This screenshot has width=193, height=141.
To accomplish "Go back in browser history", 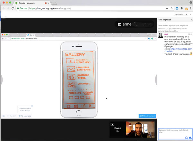I will pyautogui.click(x=4, y=8).
